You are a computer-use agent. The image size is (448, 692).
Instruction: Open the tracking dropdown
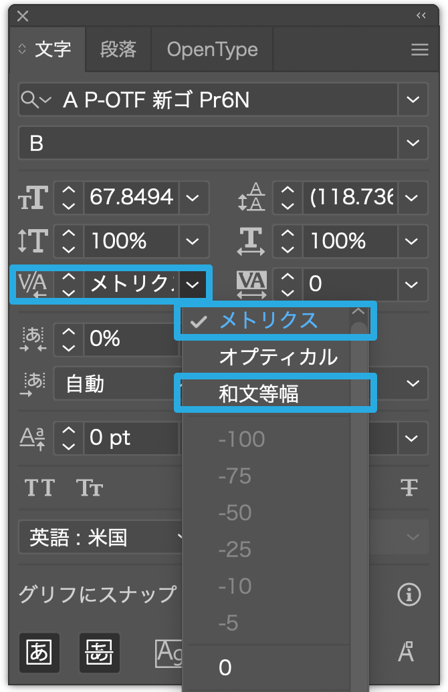pos(412,285)
